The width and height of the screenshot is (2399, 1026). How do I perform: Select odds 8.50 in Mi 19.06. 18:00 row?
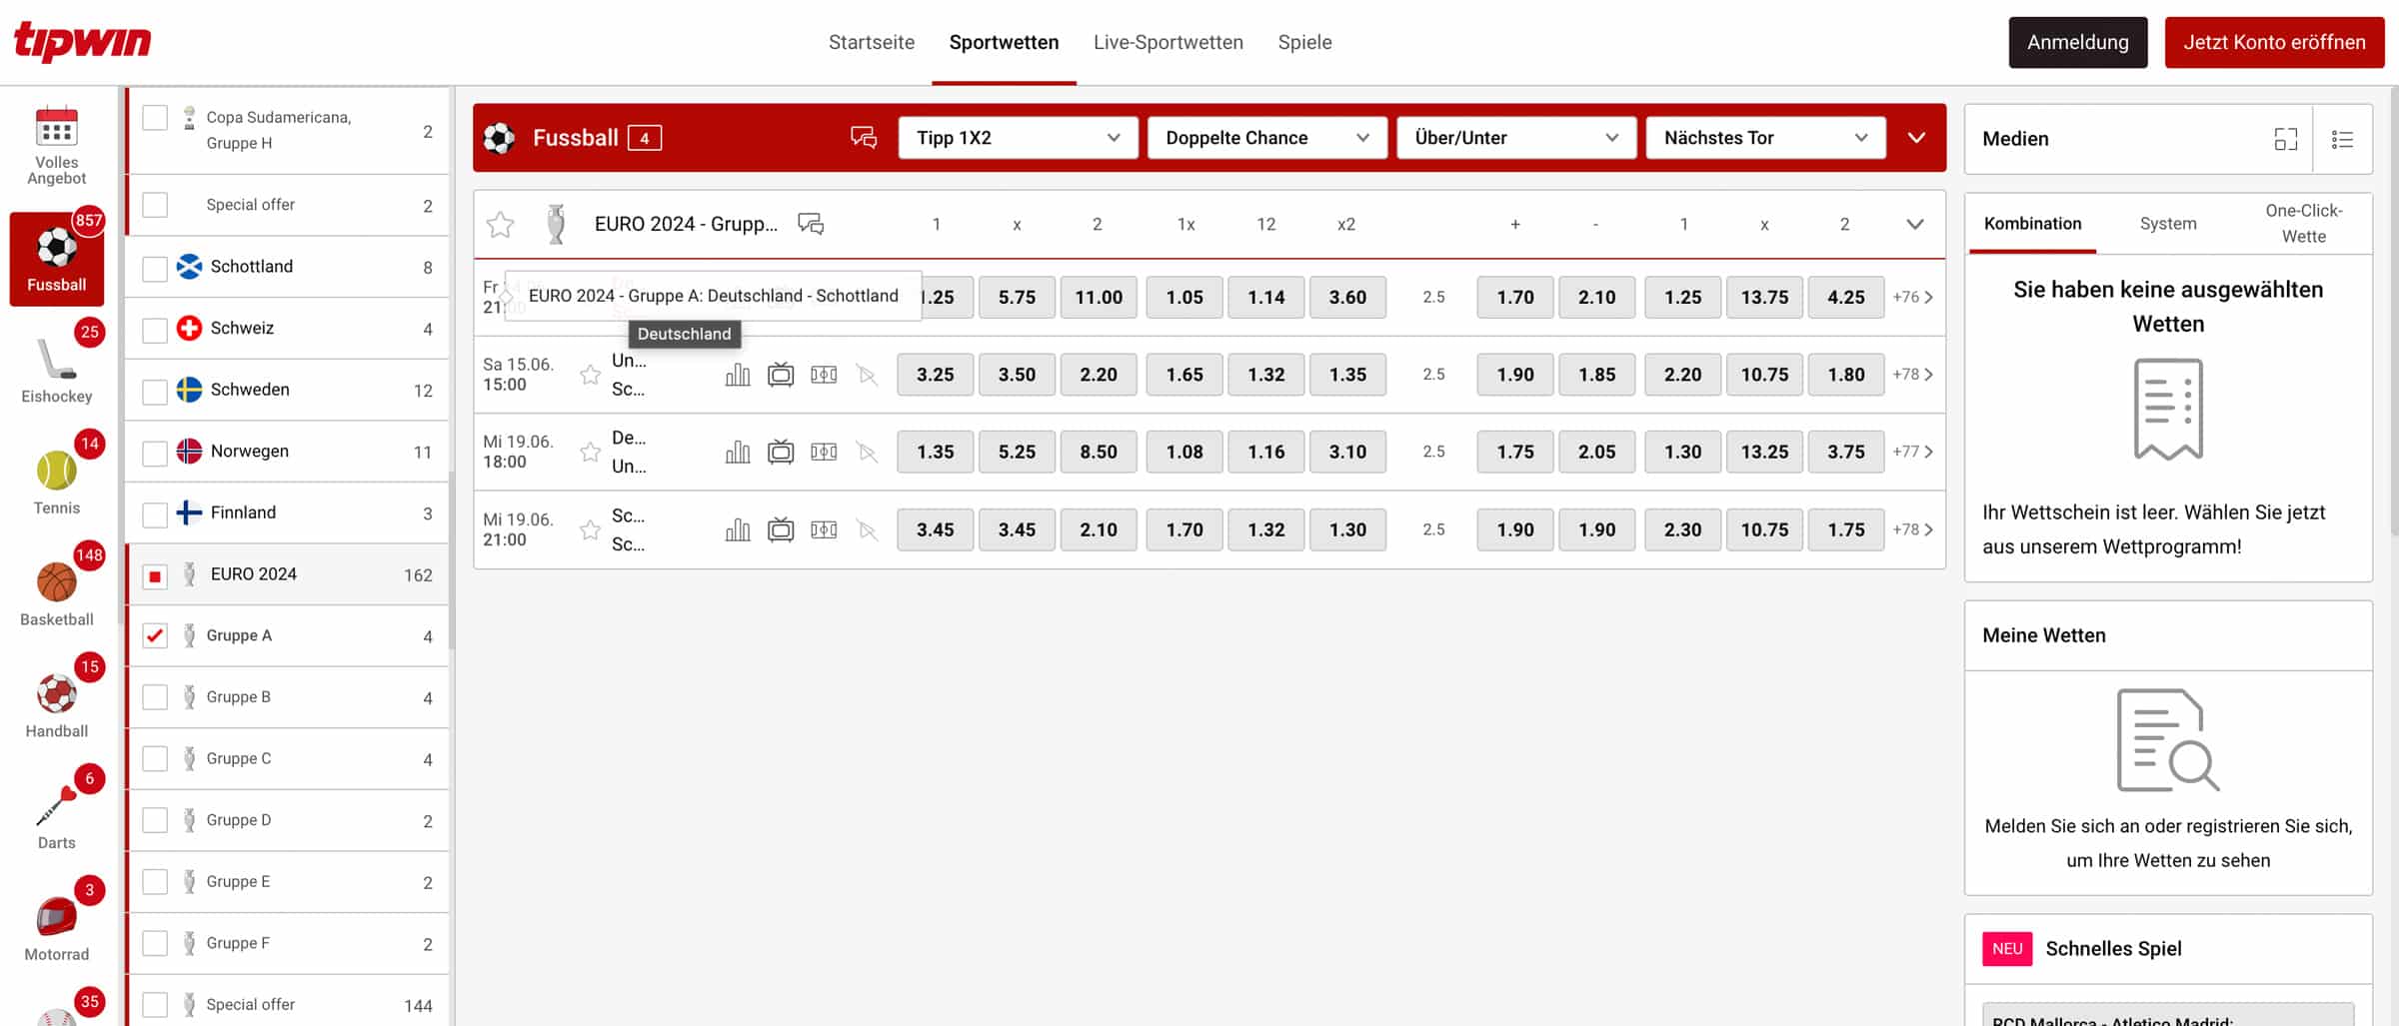point(1099,452)
